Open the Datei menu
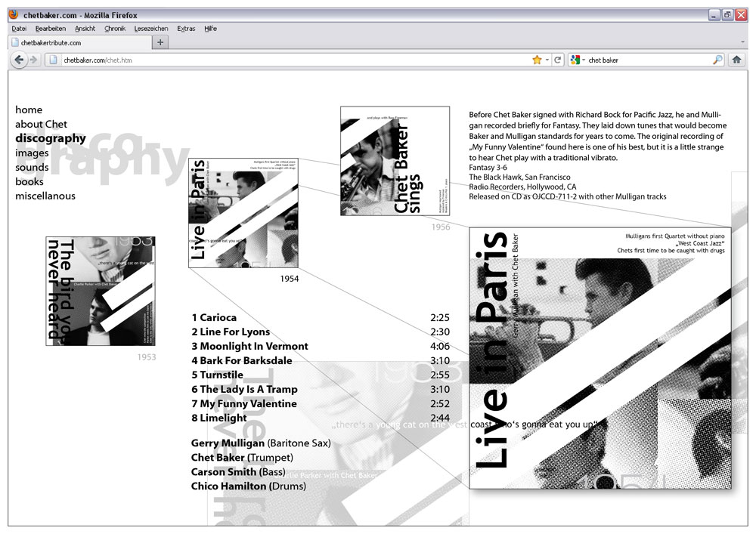This screenshot has width=756, height=534. tap(20, 29)
